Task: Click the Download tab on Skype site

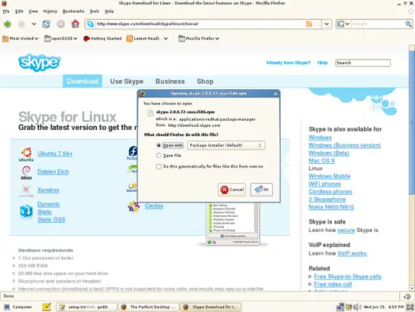Action: [x=82, y=81]
